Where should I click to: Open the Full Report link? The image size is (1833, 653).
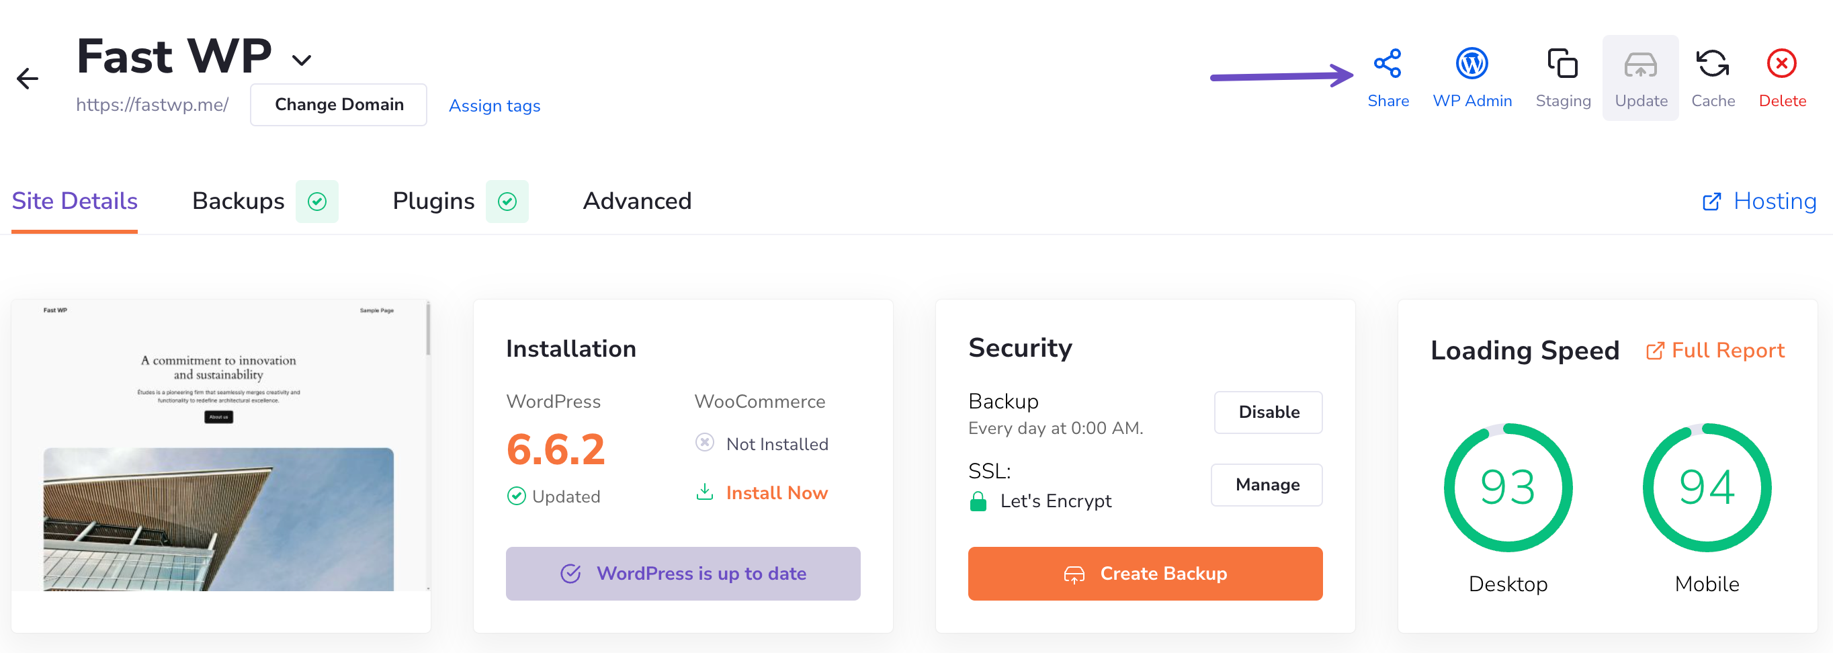pyautogui.click(x=1715, y=351)
